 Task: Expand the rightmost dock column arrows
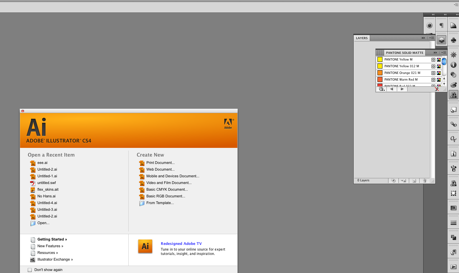tap(457, 14)
